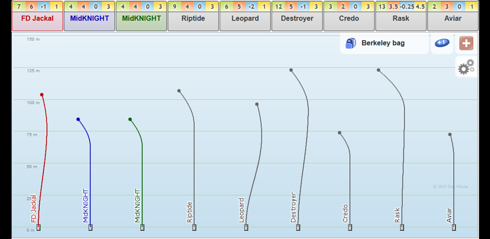Select the green MidKNIGHT disc tab

[141, 21]
